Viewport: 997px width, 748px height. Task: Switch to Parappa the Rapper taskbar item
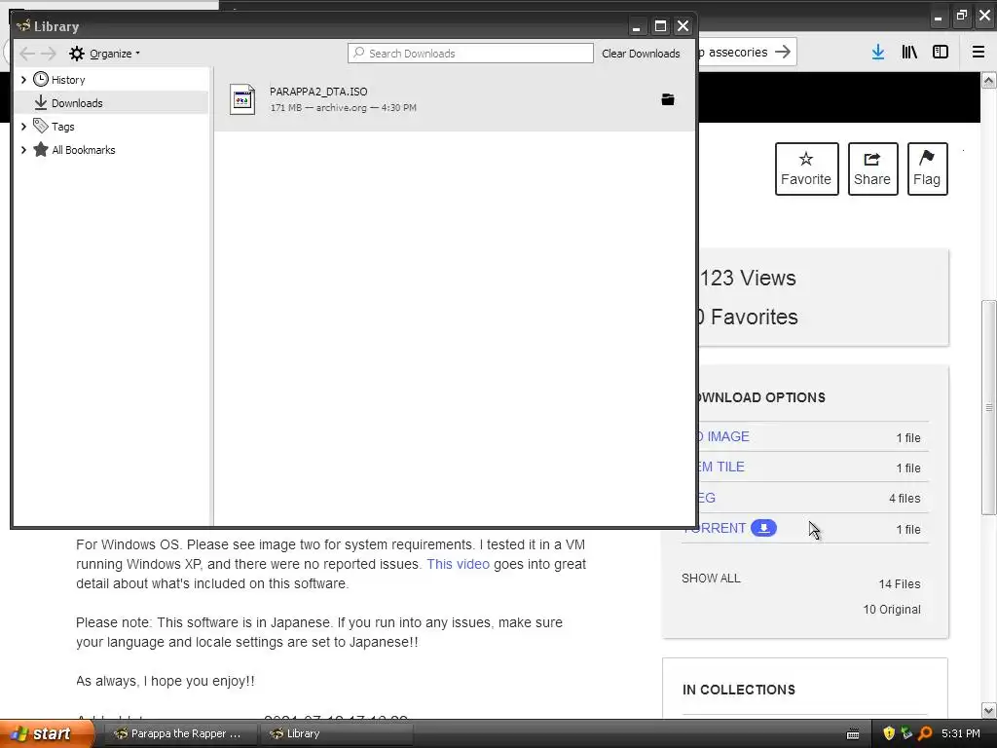tap(180, 733)
